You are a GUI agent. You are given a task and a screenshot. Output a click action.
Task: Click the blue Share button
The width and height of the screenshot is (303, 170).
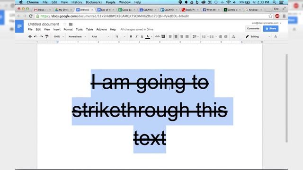tap(271, 28)
